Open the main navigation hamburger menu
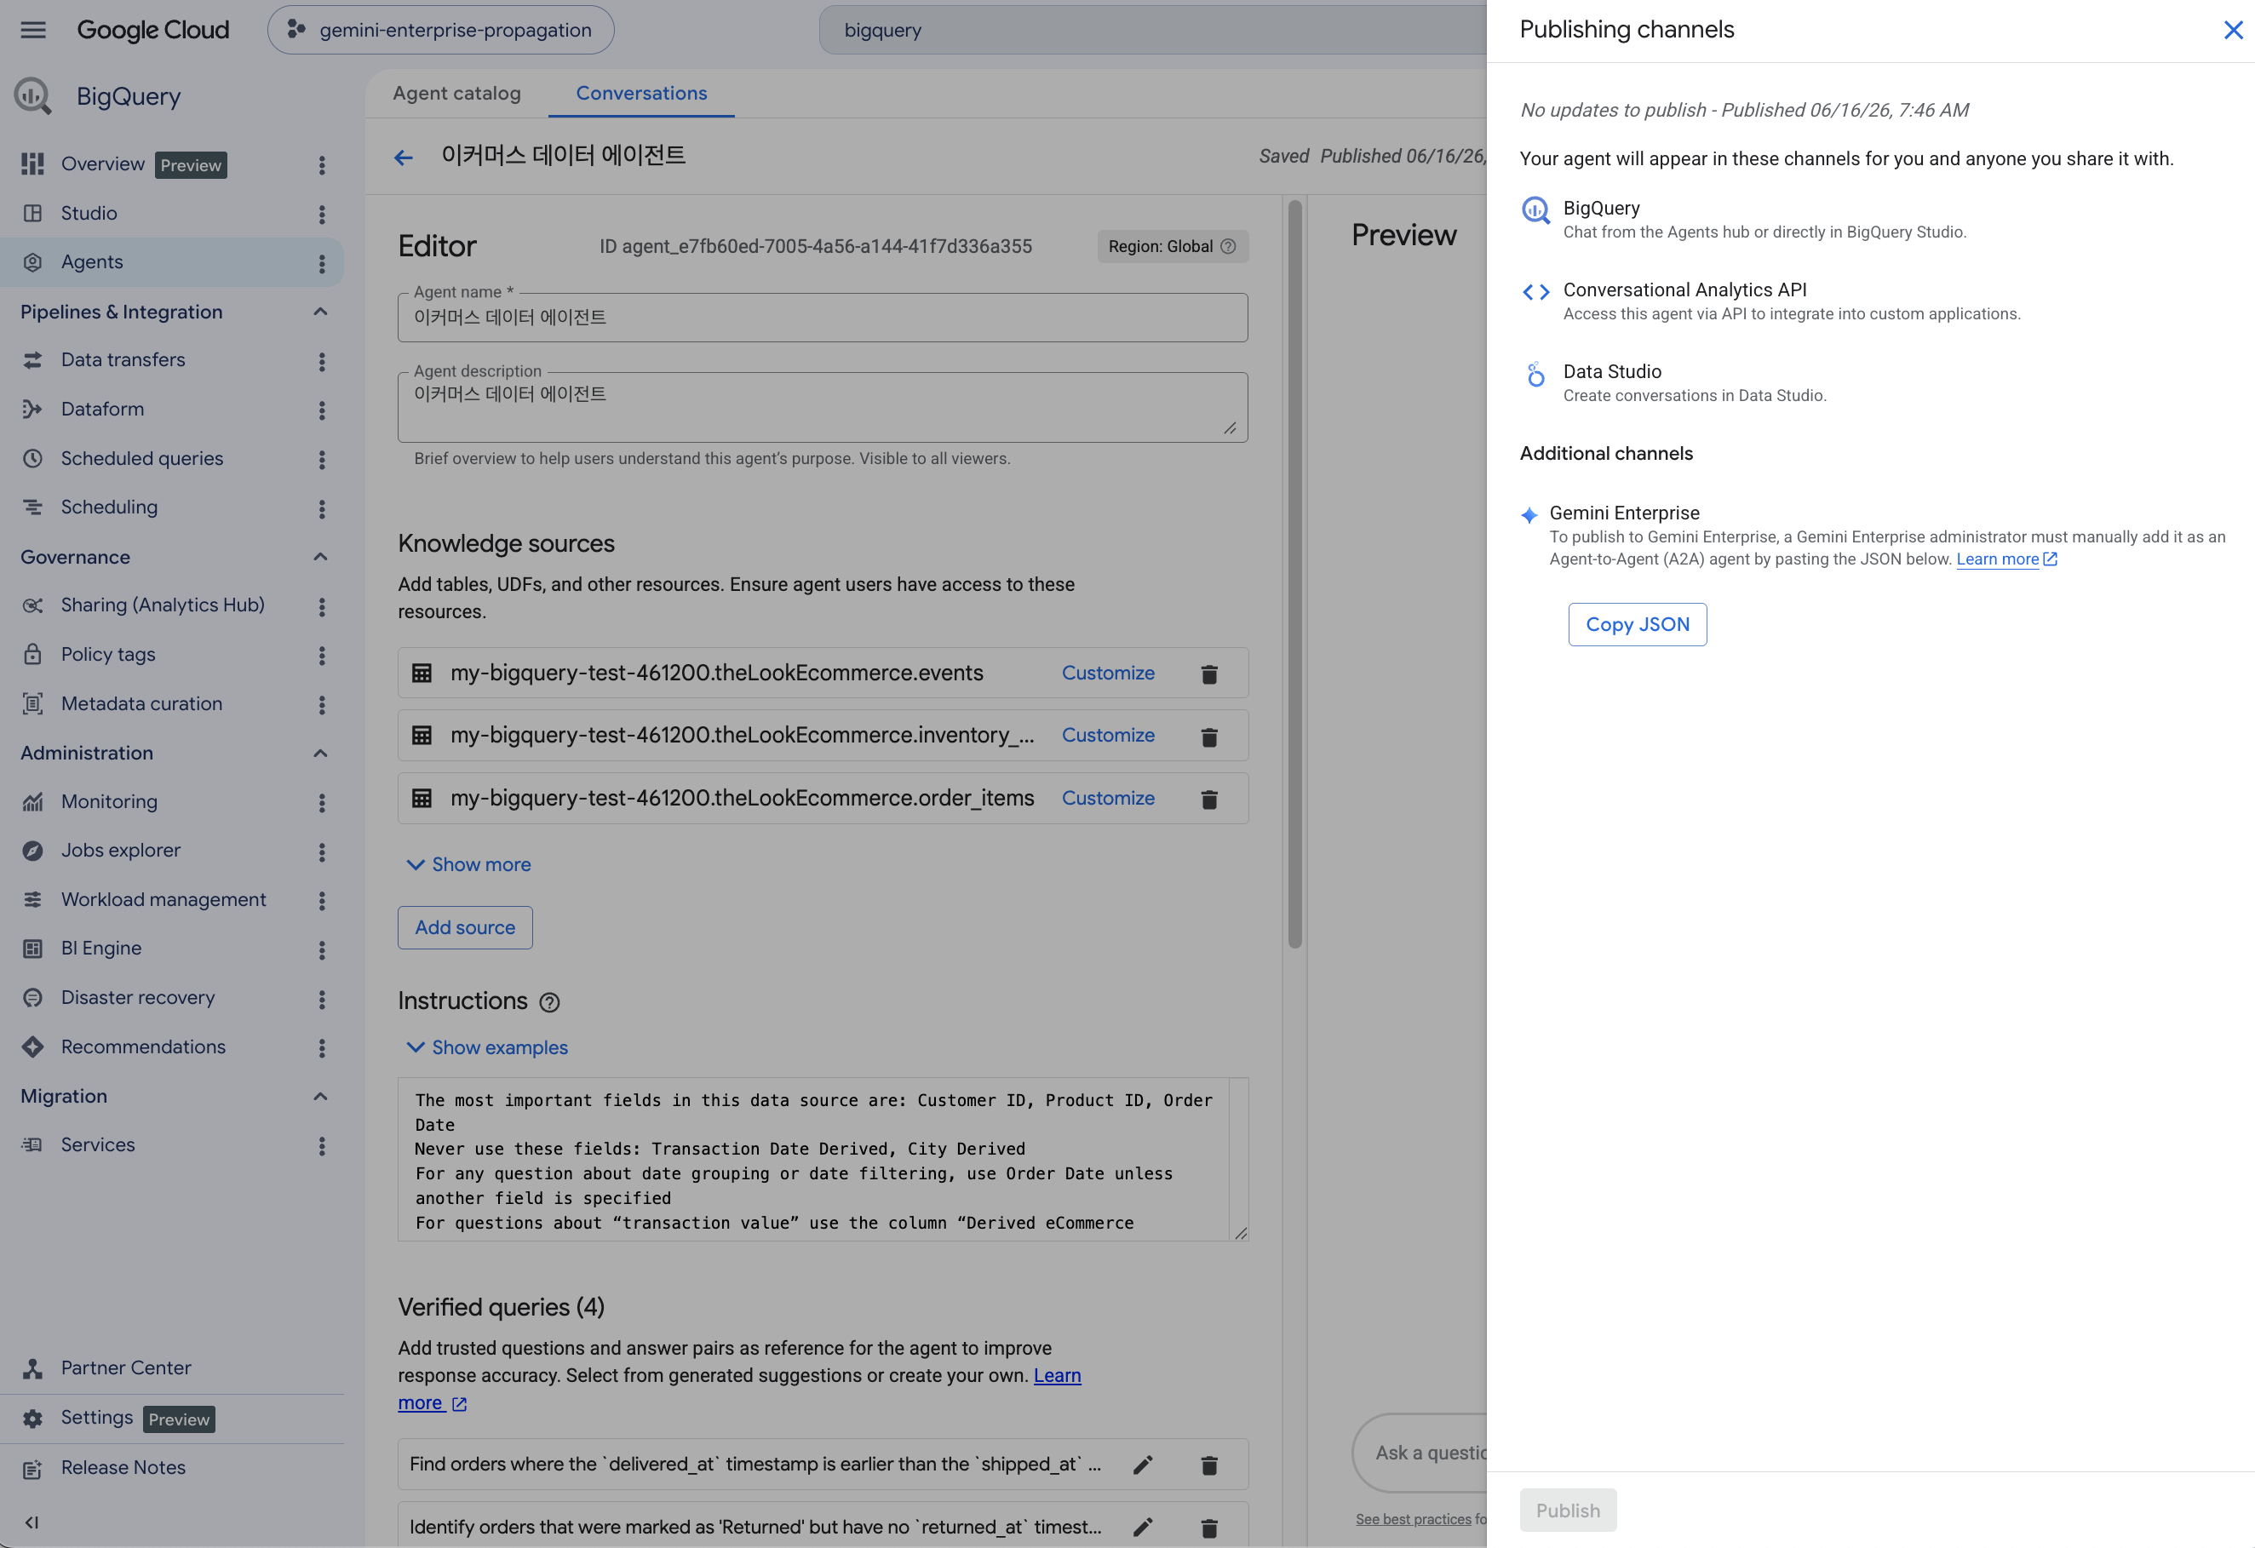 [x=33, y=30]
